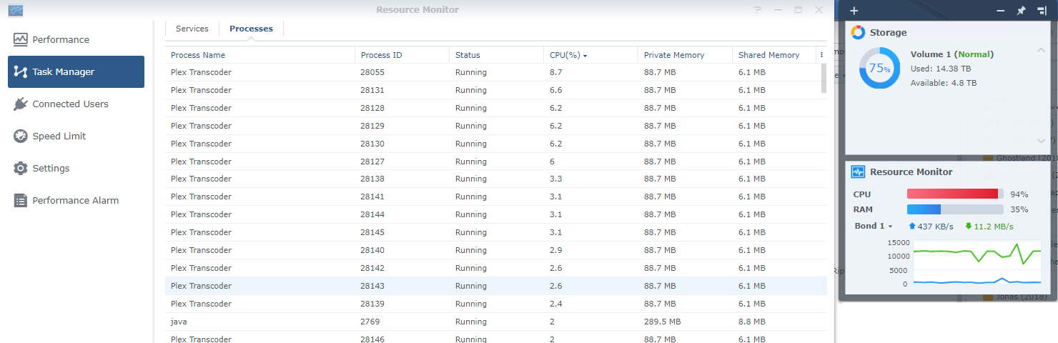Click the Storage widget donut icon

point(858,33)
